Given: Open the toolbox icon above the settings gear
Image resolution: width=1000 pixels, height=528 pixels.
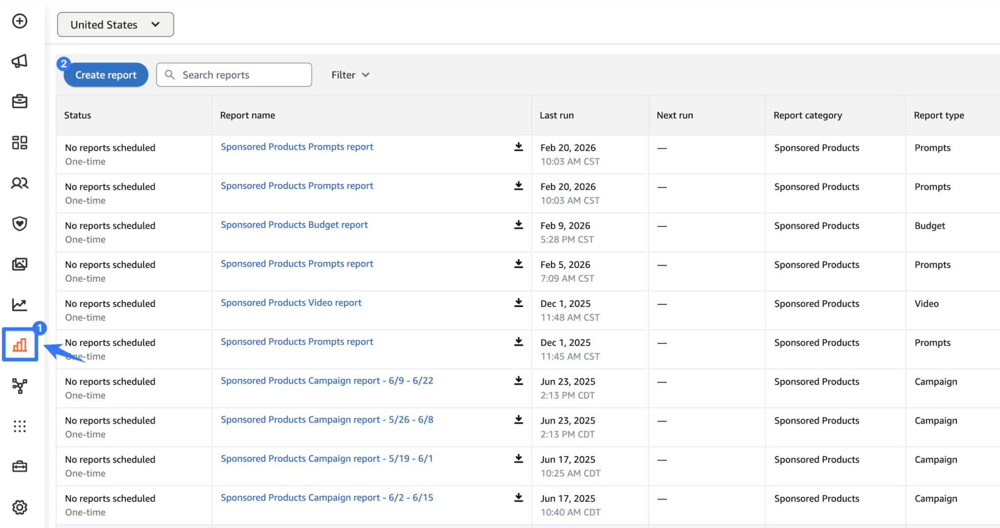Looking at the screenshot, I should (x=20, y=467).
